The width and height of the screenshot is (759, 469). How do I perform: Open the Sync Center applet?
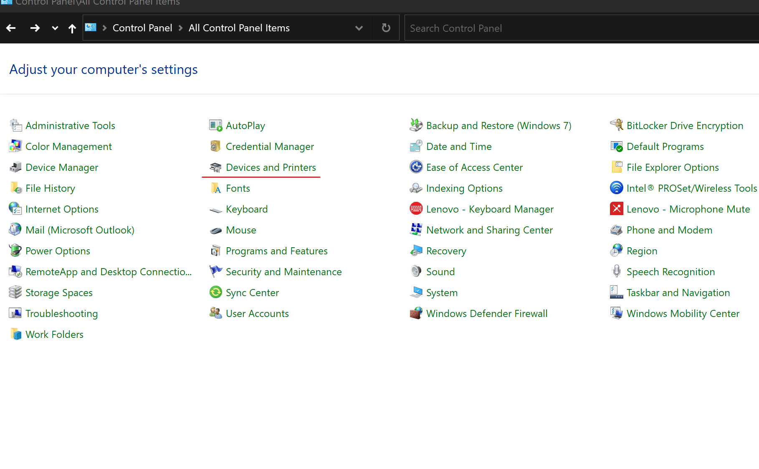point(252,292)
